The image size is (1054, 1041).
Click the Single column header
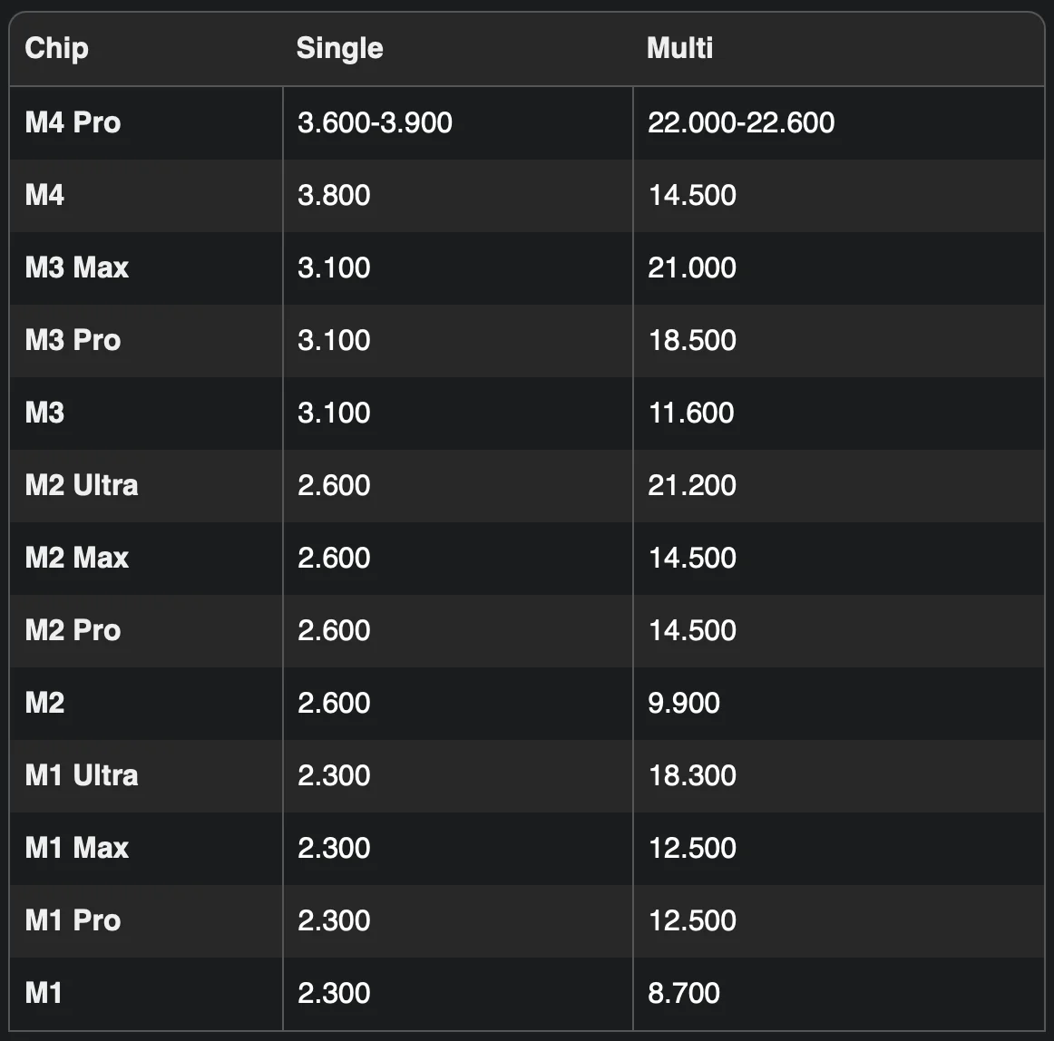point(339,48)
